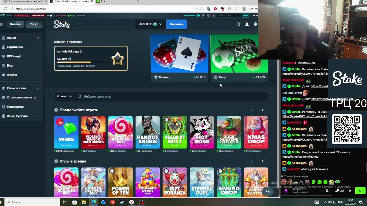Expand the Спонсорство sidebar section
Viewport: 367px width, 206px height.
tap(38, 88)
